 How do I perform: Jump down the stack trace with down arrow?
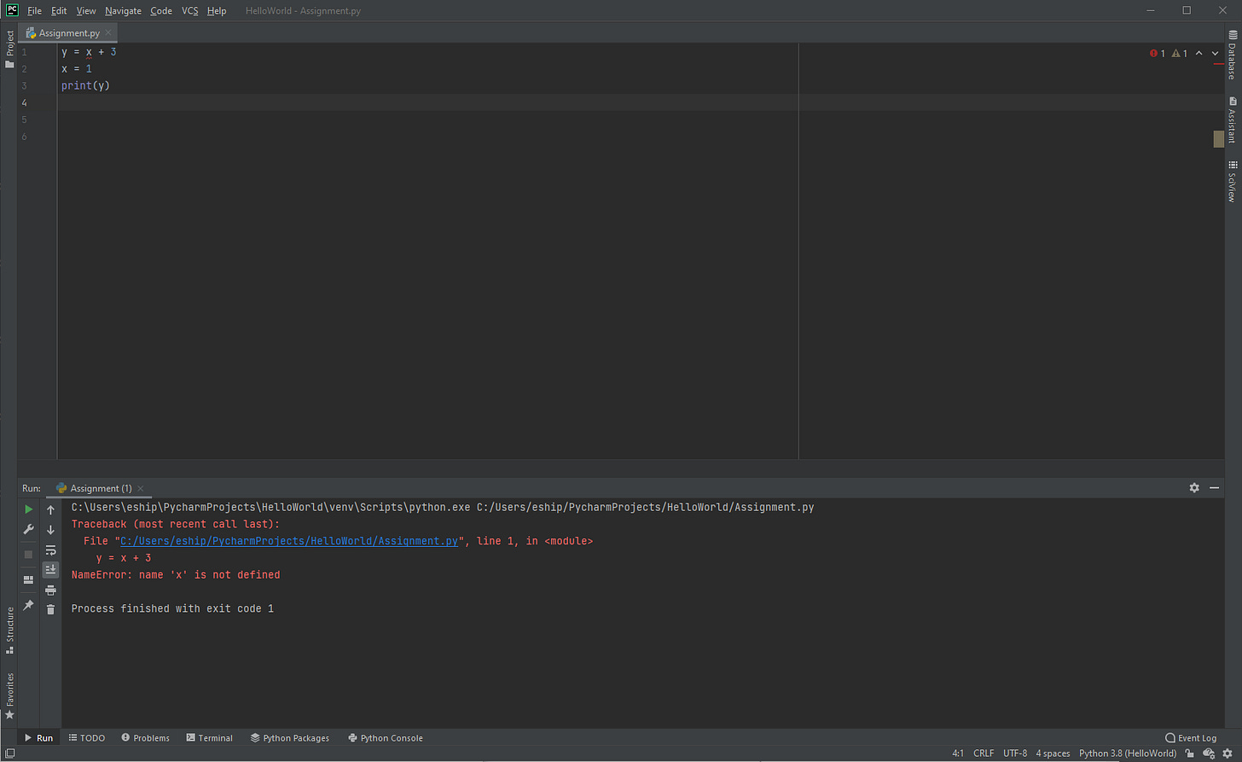(50, 530)
